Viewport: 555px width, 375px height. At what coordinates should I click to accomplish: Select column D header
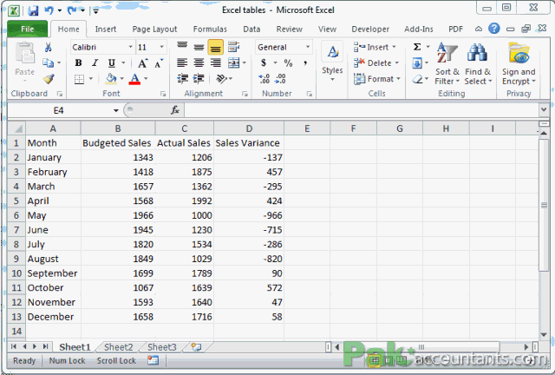click(249, 128)
